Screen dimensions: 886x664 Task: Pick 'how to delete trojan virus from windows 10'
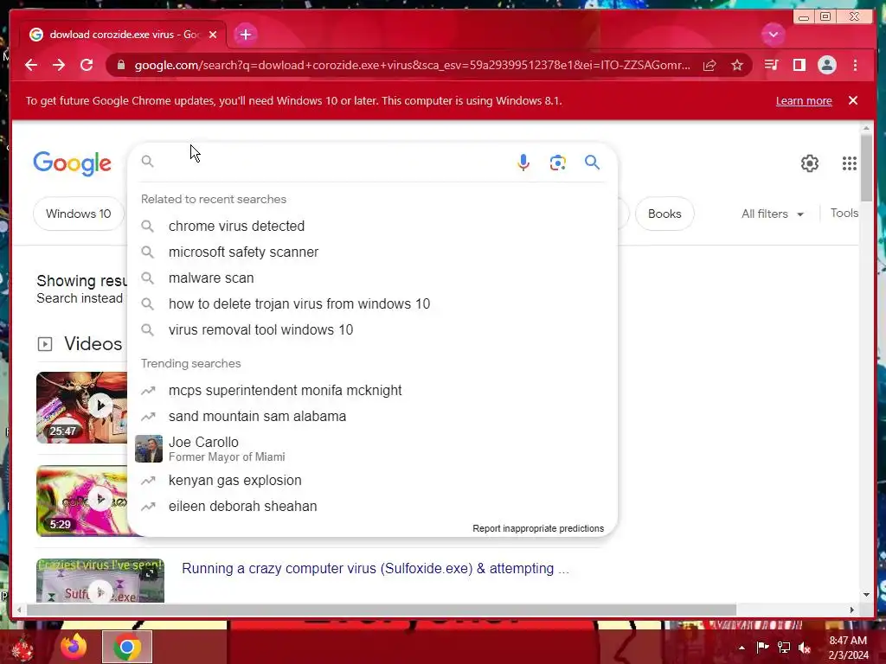373,303
